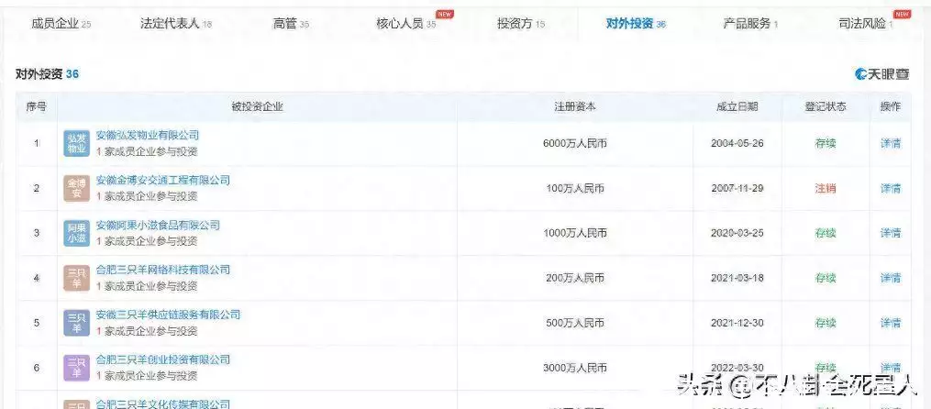Click 存续 status for 安徽弘发物业
Screen dimensions: 931x409
(x=826, y=143)
